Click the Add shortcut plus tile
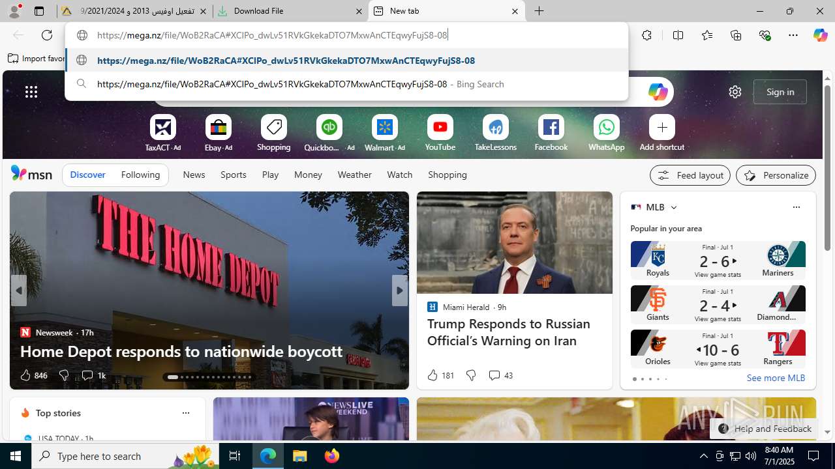The image size is (835, 469). click(x=662, y=127)
